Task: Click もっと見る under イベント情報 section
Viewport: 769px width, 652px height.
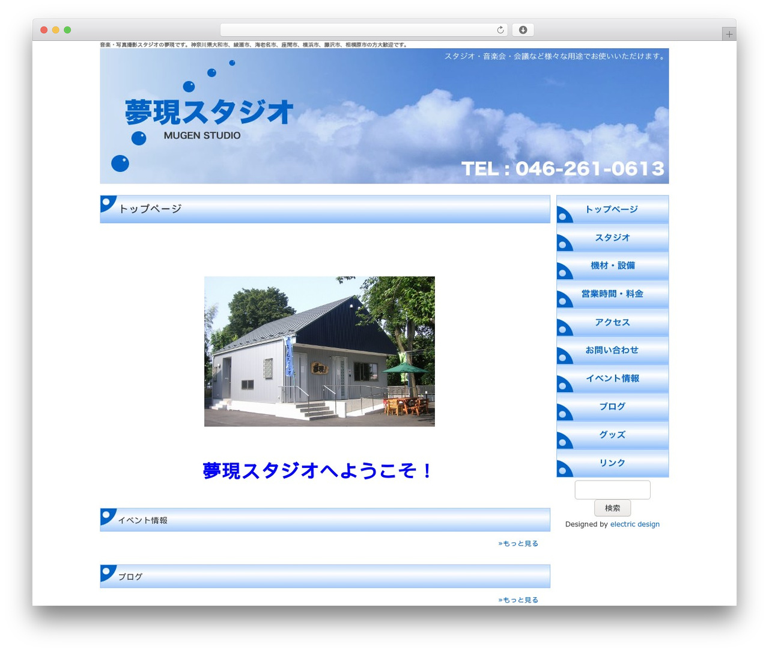Action: [x=518, y=544]
